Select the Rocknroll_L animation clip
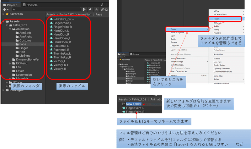This screenshot has width=251, height=149. tap(59, 46)
